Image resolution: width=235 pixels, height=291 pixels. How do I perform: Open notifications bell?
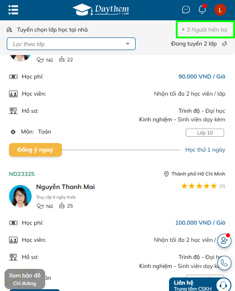coord(202,9)
